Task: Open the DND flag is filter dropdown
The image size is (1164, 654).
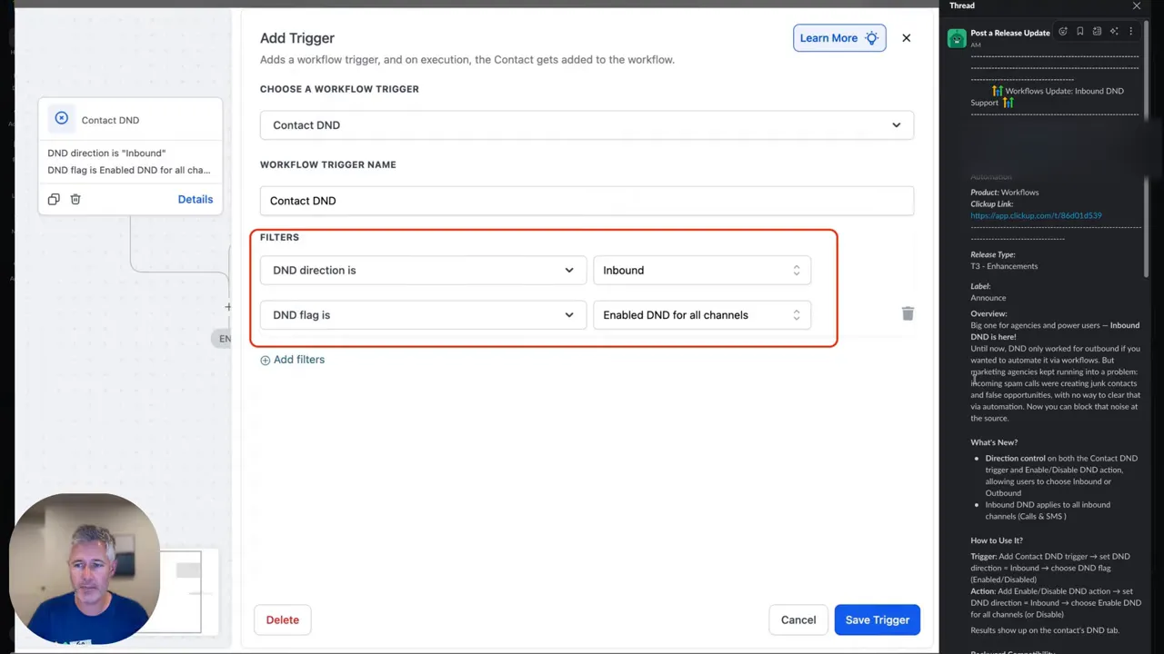Action: [x=423, y=315]
